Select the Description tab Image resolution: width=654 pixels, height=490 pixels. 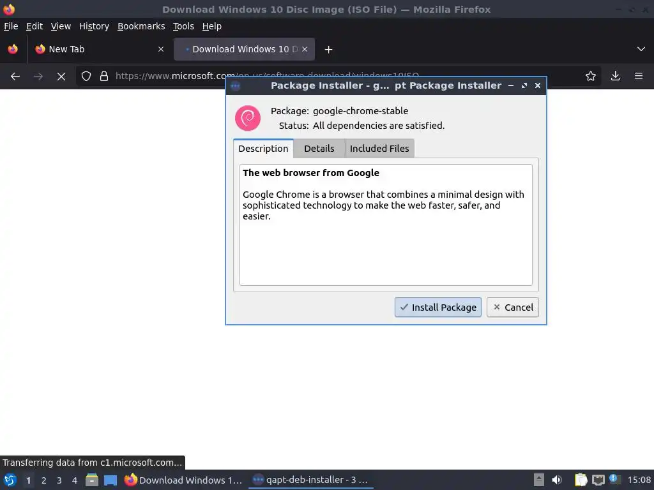263,149
